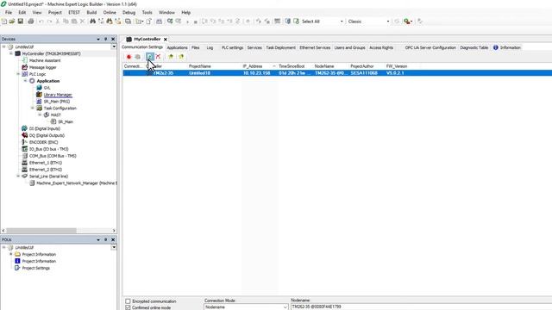Click the Nodename input field
The width and height of the screenshot is (552, 310).
pos(421,307)
